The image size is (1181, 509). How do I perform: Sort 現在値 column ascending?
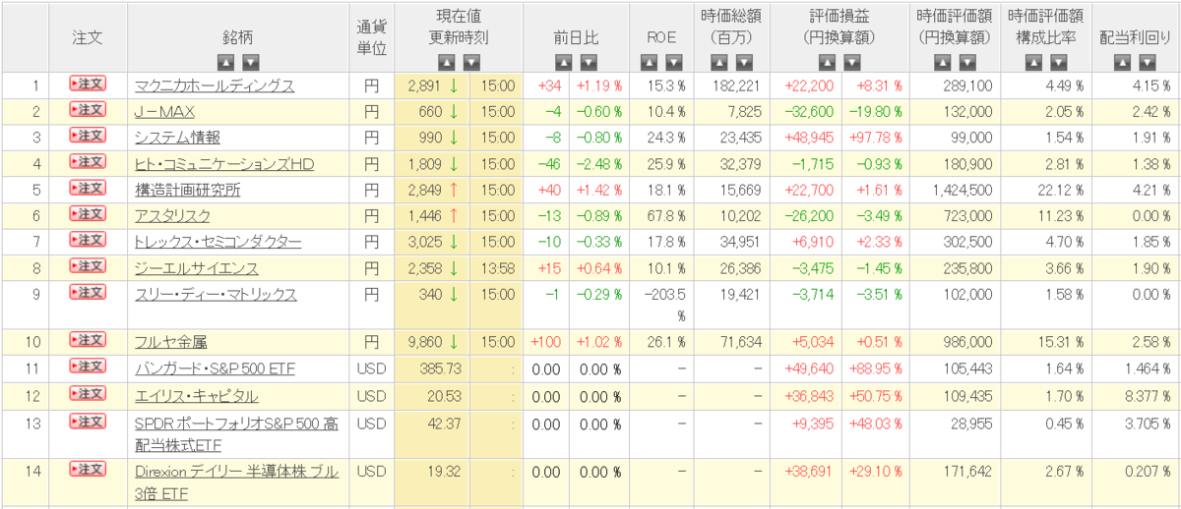click(446, 62)
